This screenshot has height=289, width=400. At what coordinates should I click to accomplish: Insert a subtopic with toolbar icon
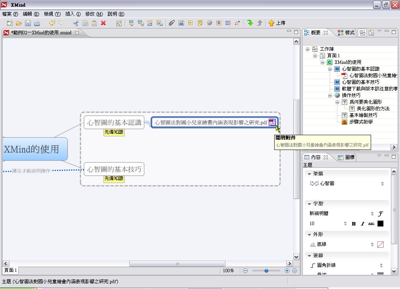click(x=141, y=23)
